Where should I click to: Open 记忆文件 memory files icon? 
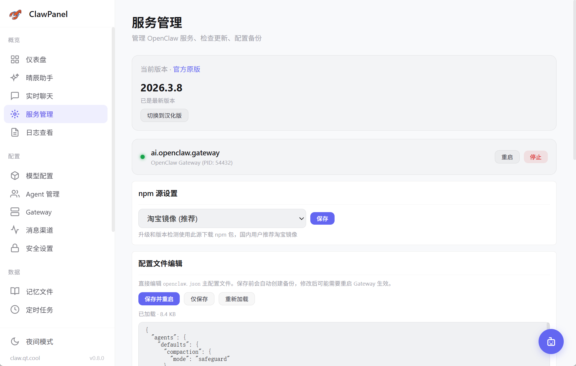tap(15, 292)
